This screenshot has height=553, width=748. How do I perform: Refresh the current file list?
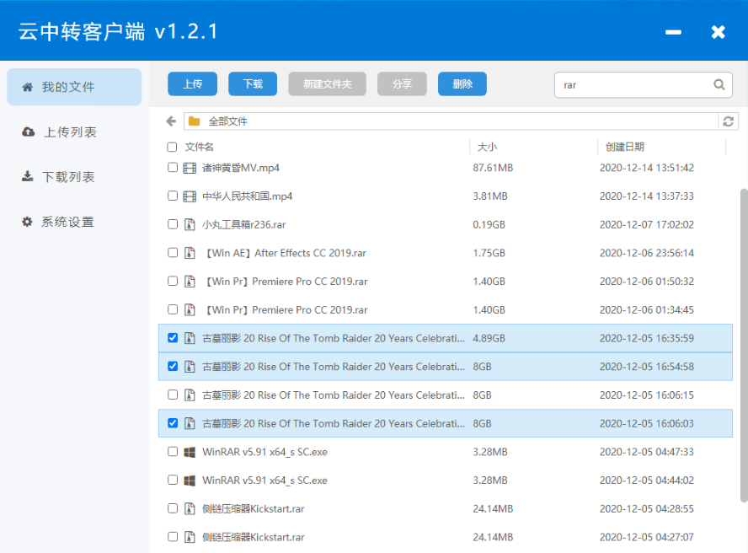[728, 121]
